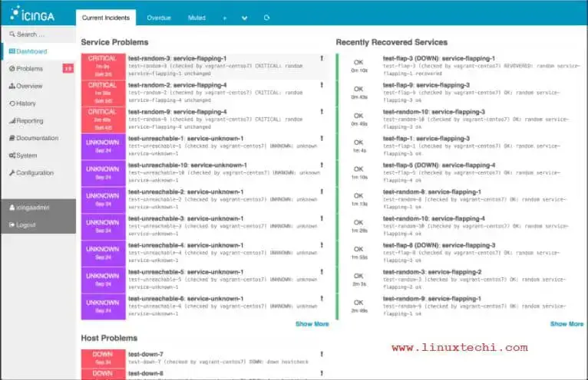Open test-unreachable-6: service-unknown-1
This screenshot has width=588, height=380.
click(186, 298)
